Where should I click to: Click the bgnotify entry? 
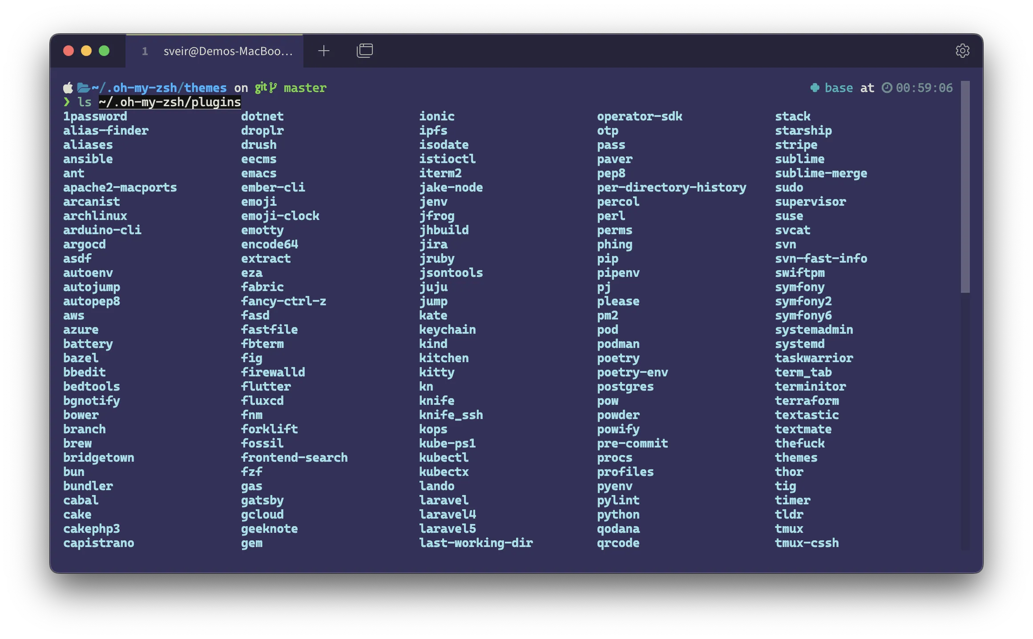pos(92,400)
